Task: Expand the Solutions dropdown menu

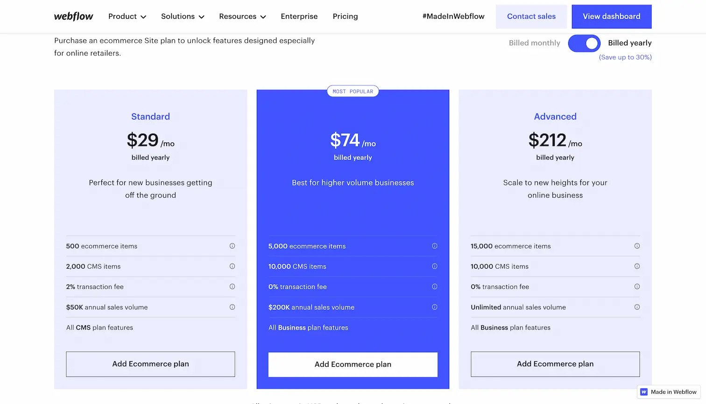Action: (x=183, y=16)
